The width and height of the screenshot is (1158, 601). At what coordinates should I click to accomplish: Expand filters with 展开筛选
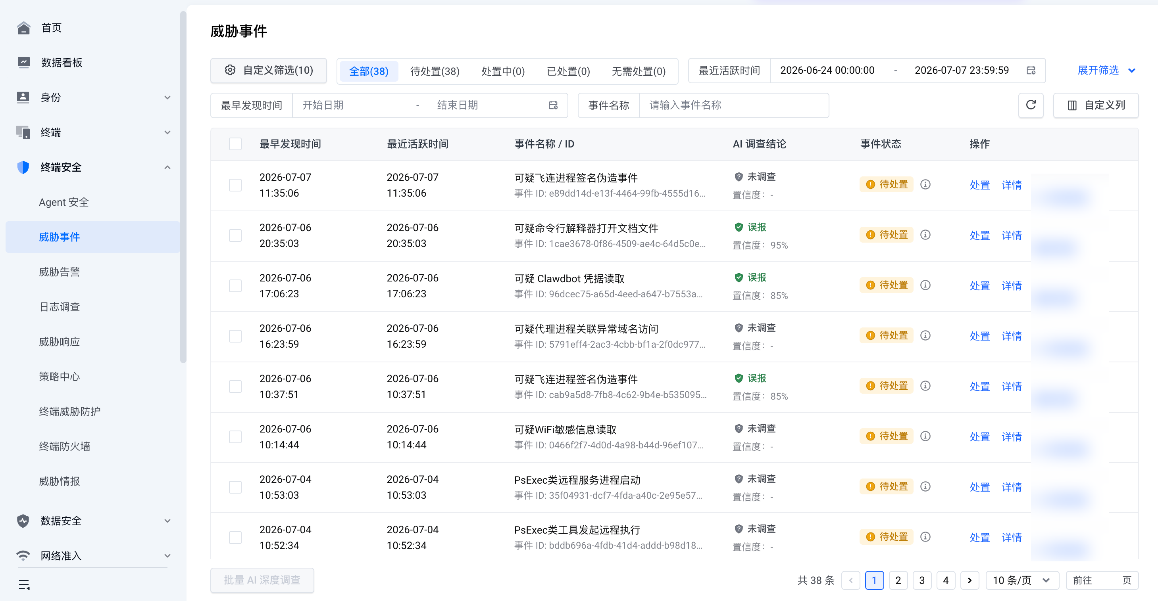(1106, 71)
